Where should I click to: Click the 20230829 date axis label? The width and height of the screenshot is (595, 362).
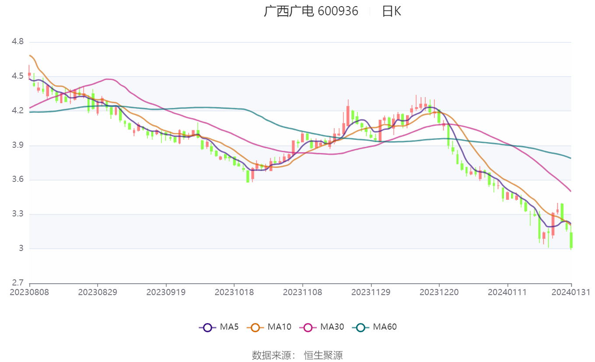[98, 292]
